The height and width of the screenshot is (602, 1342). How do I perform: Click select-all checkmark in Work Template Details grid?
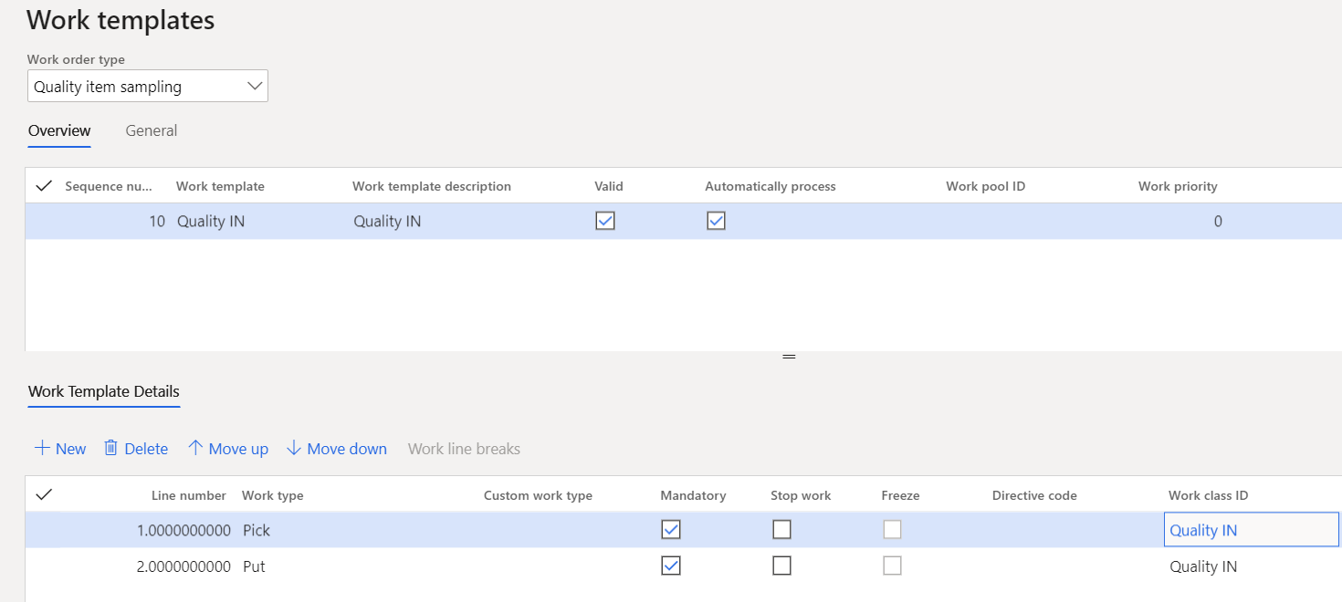(43, 495)
